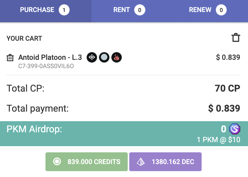This screenshot has height=177, width=248.
Task: Click the renew count badge showing 0
Action: 221,10
